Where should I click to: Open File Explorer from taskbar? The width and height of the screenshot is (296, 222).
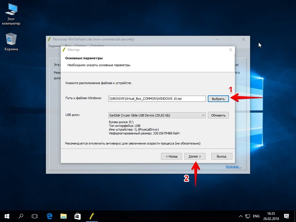pos(63,216)
